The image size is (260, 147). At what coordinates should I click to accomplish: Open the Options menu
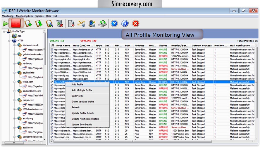tap(39, 16)
